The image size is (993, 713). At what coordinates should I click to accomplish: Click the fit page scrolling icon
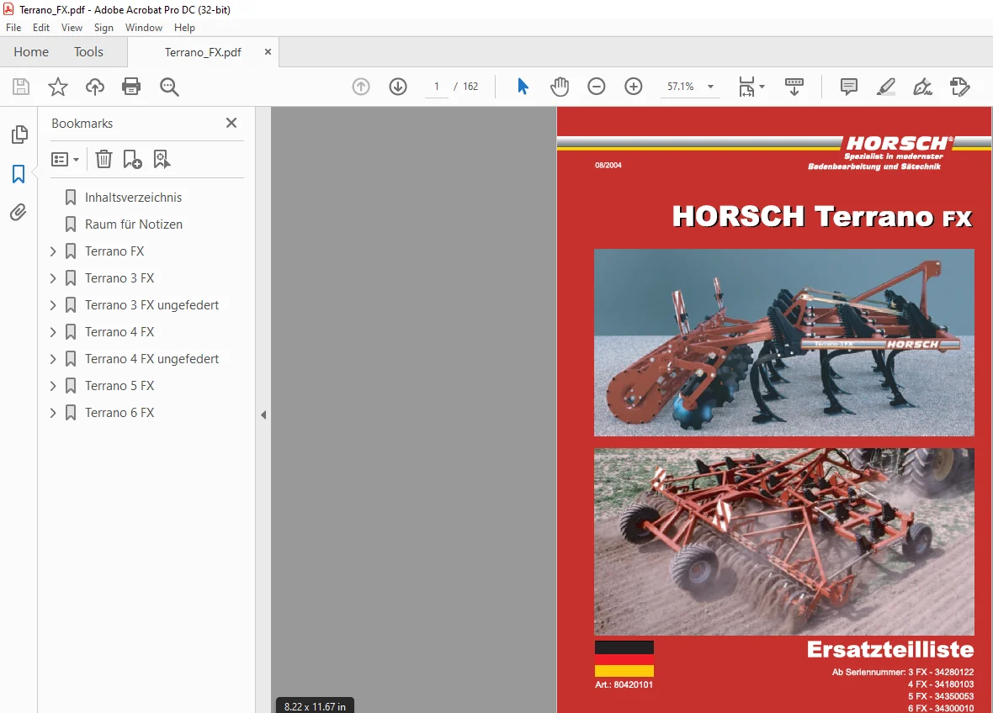(x=746, y=87)
